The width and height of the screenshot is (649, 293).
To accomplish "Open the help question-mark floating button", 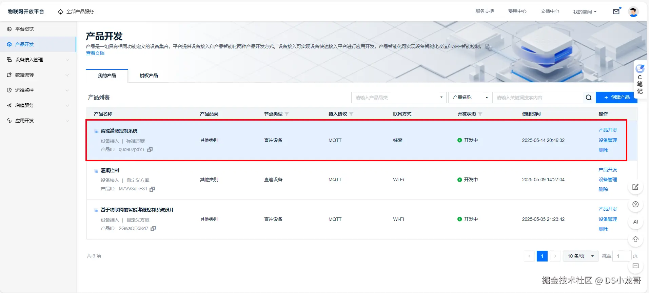I will pyautogui.click(x=635, y=204).
